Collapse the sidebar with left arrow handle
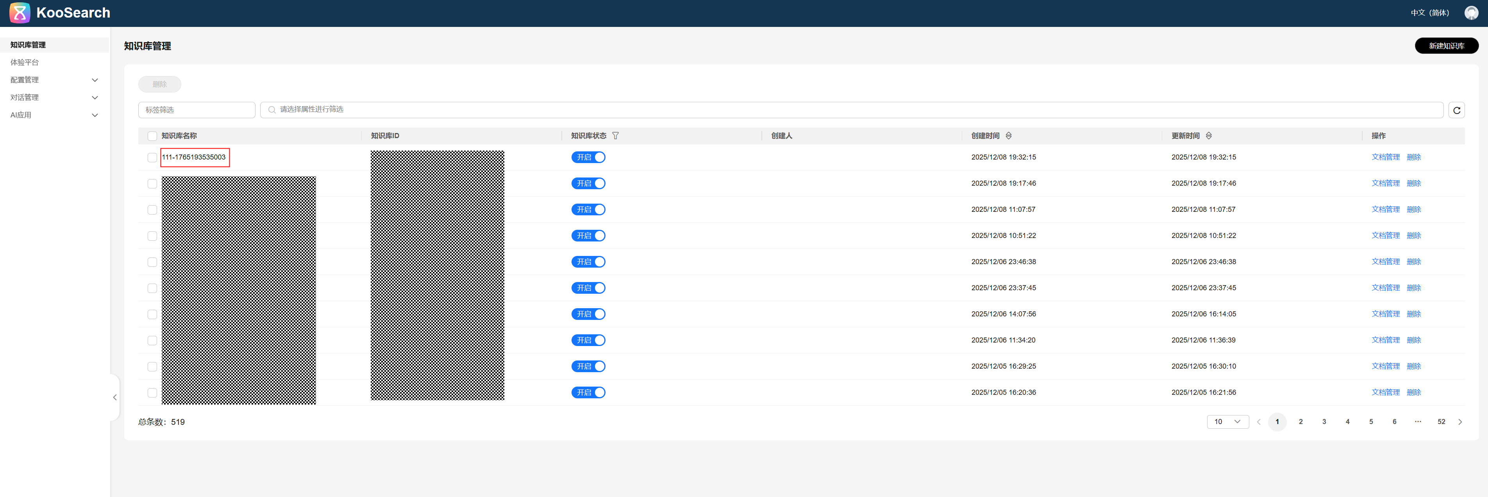Image resolution: width=1488 pixels, height=497 pixels. point(115,397)
